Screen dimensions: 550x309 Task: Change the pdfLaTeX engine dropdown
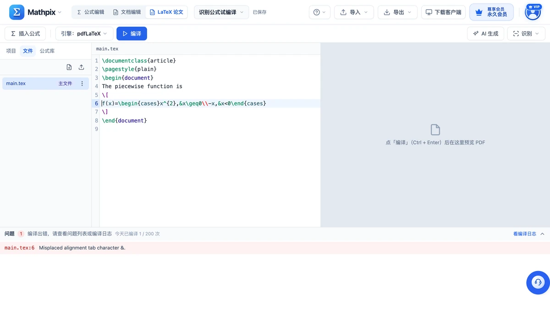(84, 33)
